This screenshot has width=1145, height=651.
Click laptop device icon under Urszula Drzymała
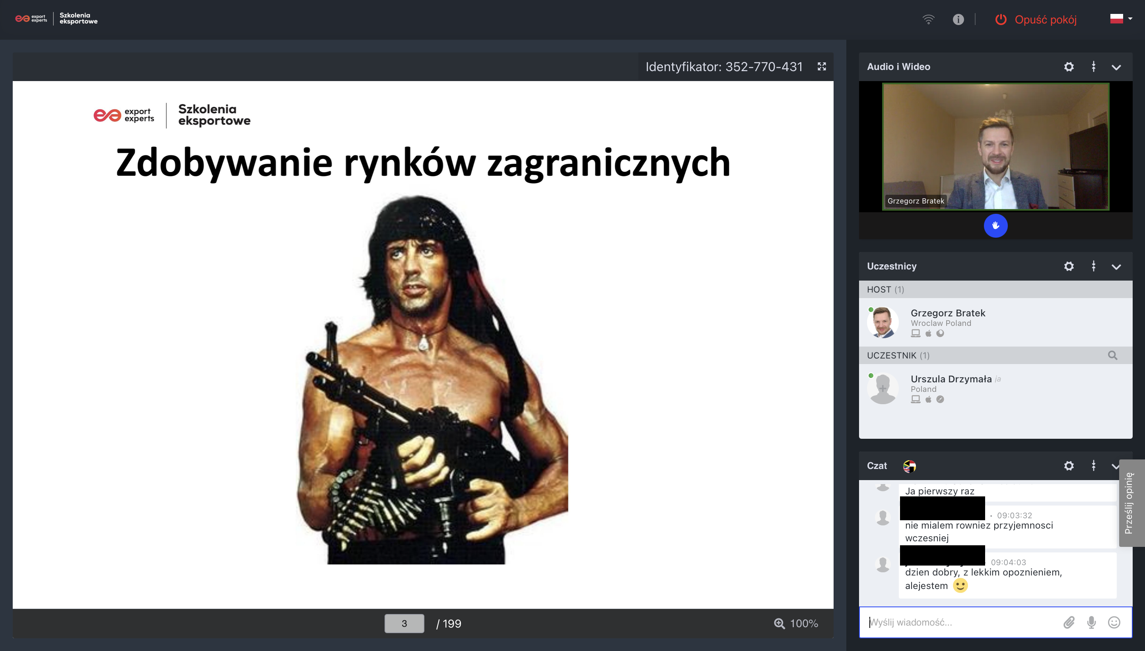915,399
